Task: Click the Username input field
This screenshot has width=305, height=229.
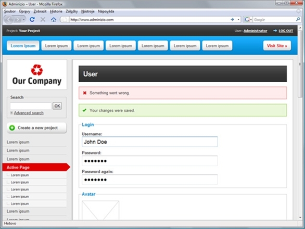Action: (x=149, y=142)
